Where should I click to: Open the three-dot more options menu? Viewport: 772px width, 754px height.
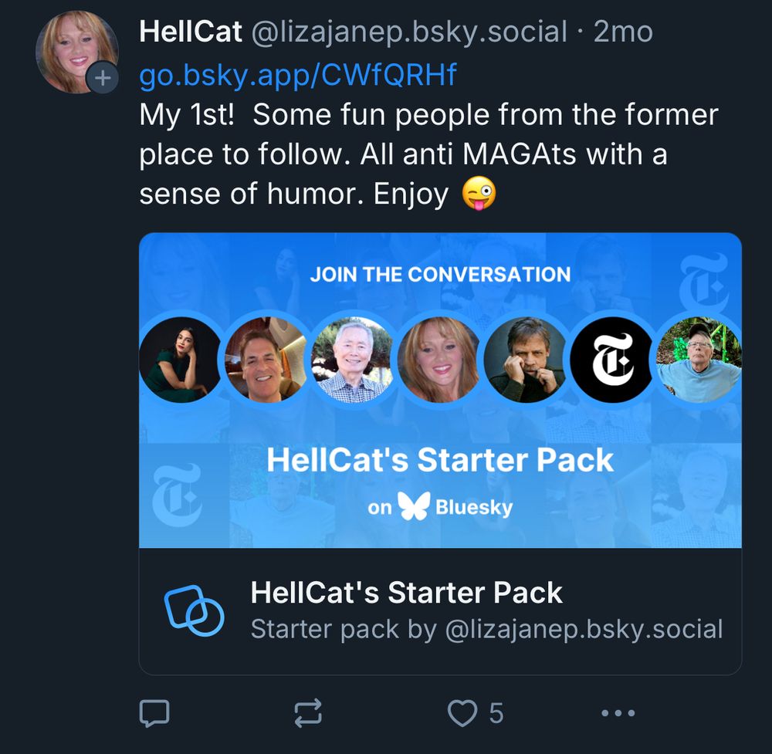617,714
